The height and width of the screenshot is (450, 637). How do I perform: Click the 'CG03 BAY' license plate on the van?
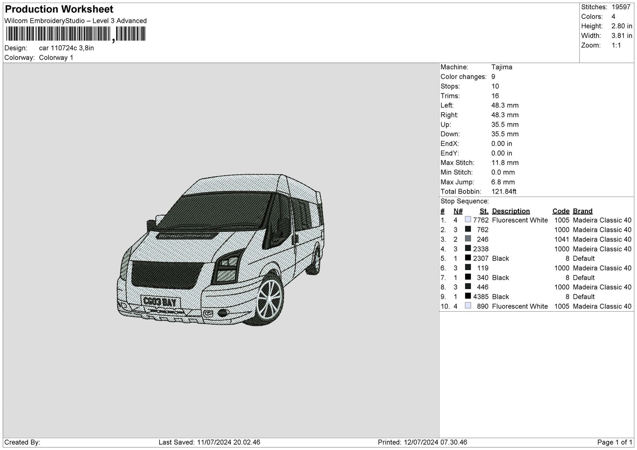pyautogui.click(x=160, y=302)
